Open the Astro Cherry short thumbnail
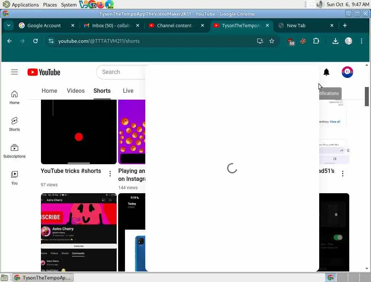 point(79,232)
